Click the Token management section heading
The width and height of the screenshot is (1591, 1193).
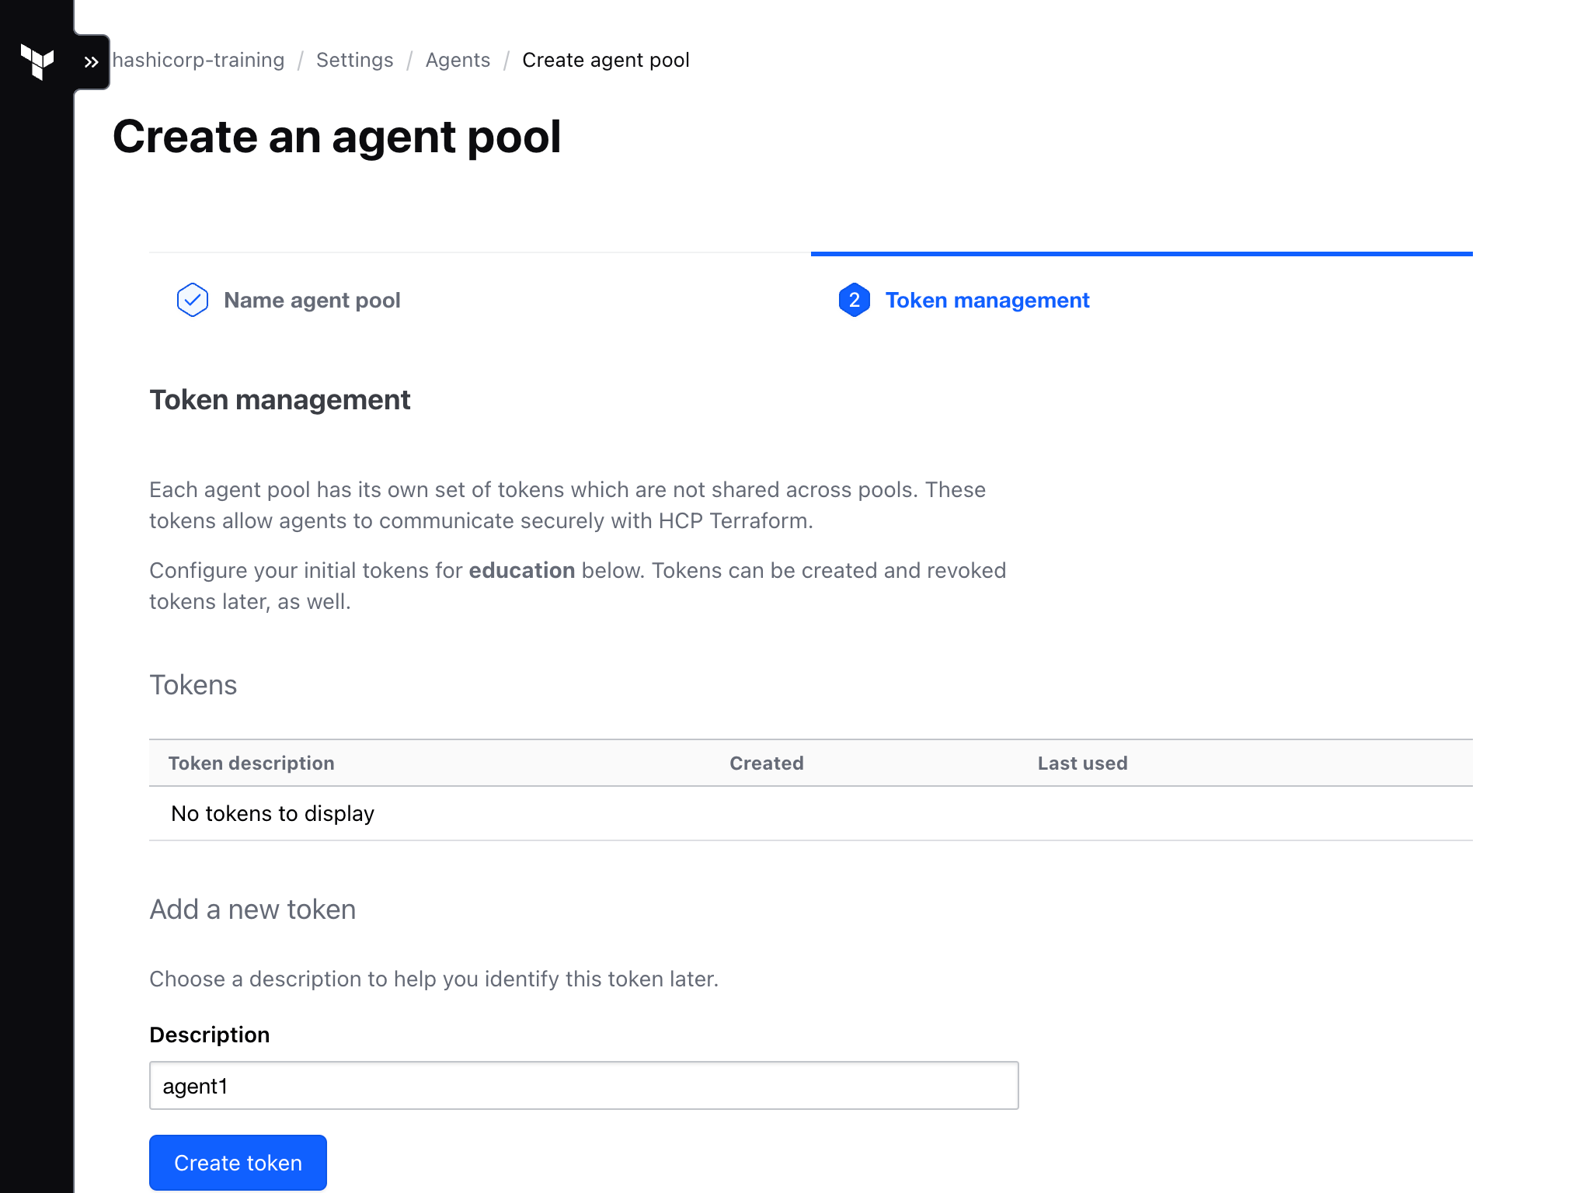pos(280,399)
